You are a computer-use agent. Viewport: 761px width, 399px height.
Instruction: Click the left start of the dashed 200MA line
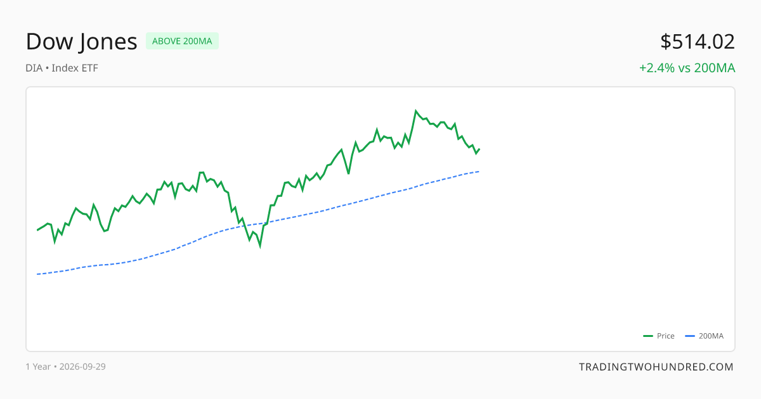[37, 274]
